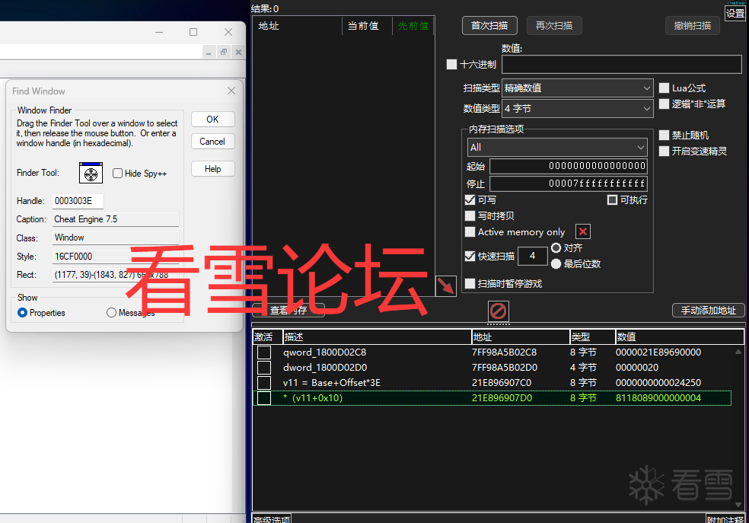Click the red arrow add-to-address-list icon
The width and height of the screenshot is (749, 523).
[x=446, y=286]
